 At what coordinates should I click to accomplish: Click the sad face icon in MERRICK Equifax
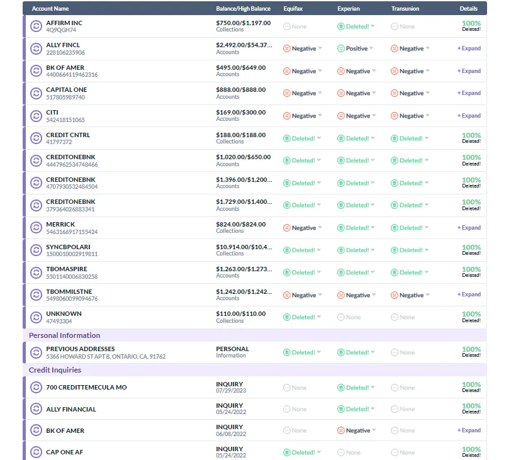(x=287, y=228)
